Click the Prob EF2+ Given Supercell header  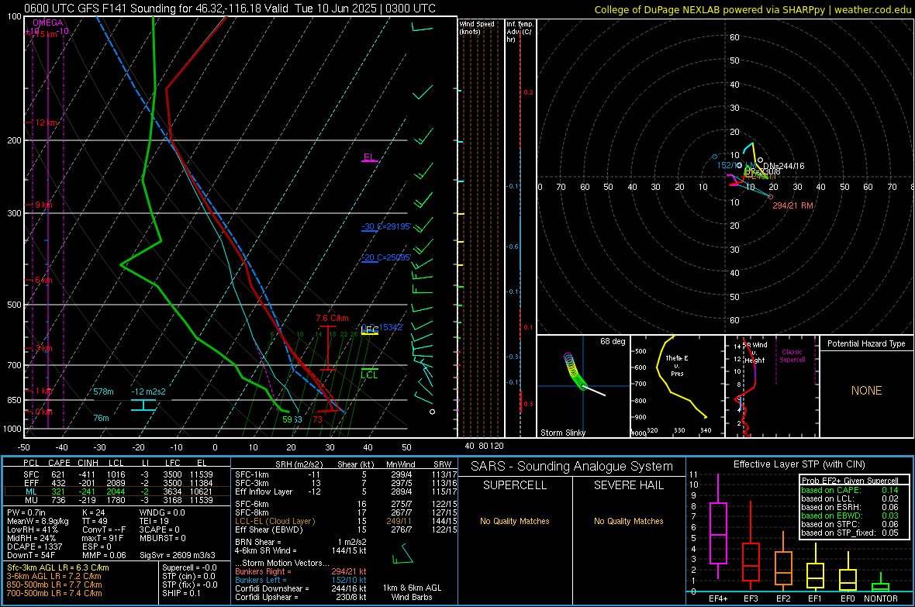point(850,481)
